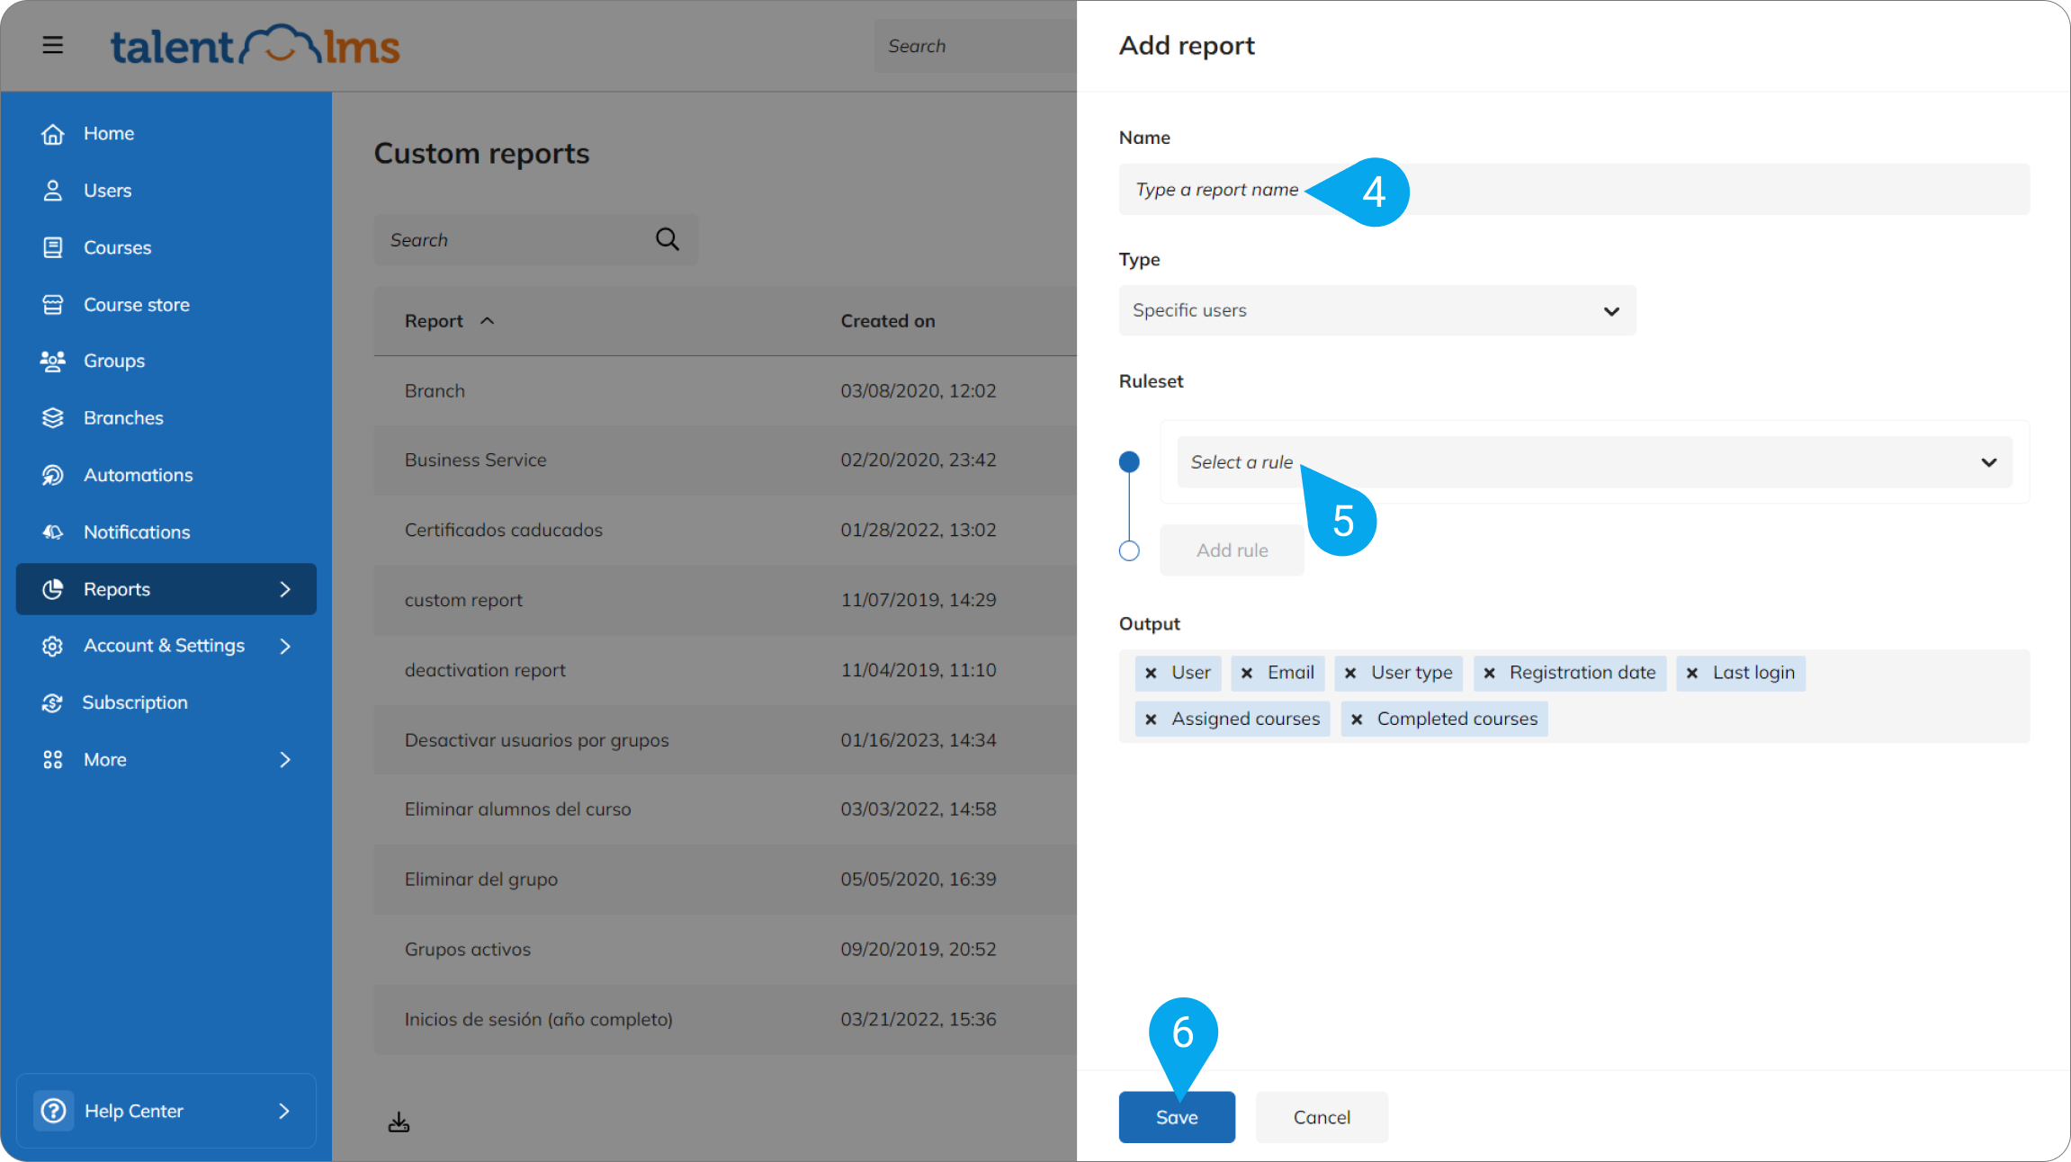Click the More grid icon
This screenshot has height=1162, width=2071.
(53, 760)
